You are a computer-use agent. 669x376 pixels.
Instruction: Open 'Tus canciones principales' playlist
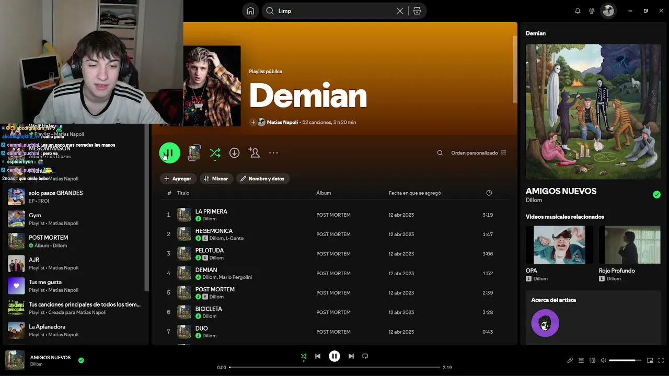coord(76,308)
